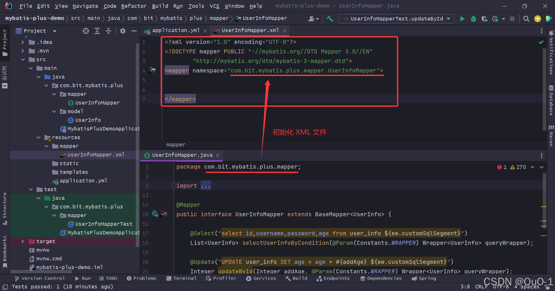This screenshot has width=555, height=291.
Task: Click CRLF line separator in status bar
Action: pos(481,287)
